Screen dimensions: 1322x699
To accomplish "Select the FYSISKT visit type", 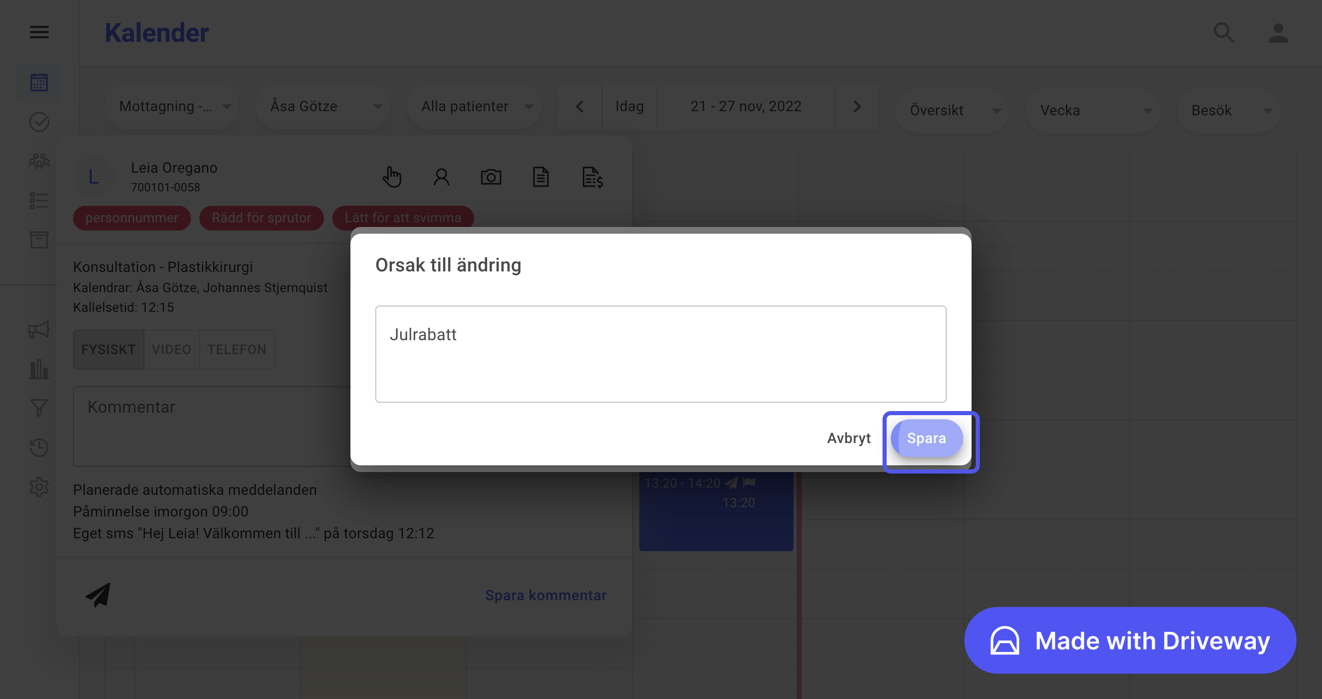I will pos(109,349).
